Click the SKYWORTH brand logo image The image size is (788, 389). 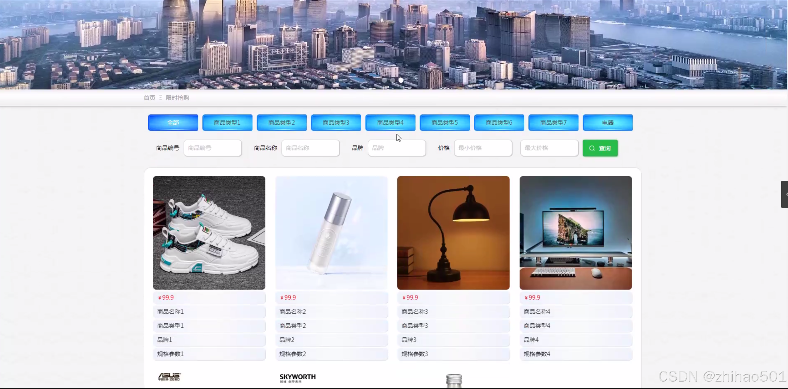tap(297, 378)
